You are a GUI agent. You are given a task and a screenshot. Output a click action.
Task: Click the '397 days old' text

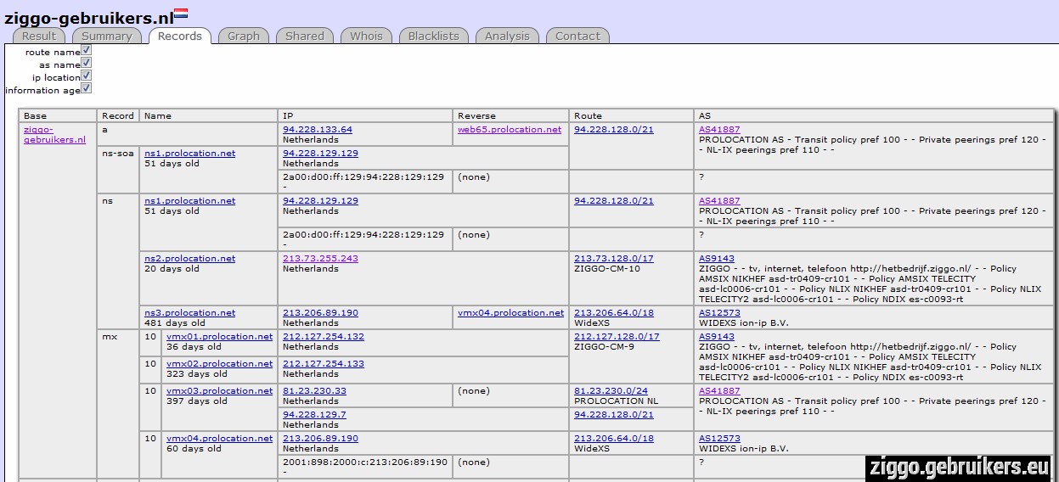click(197, 401)
